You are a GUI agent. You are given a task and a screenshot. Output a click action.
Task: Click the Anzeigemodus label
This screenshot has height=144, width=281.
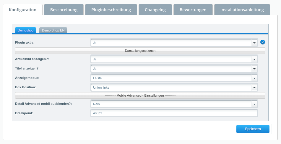27,78
